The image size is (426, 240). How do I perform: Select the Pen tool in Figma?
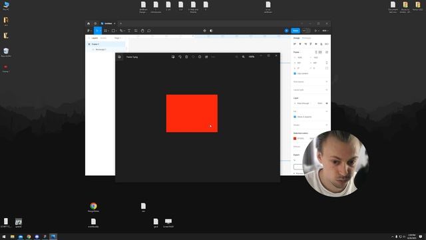point(121,31)
